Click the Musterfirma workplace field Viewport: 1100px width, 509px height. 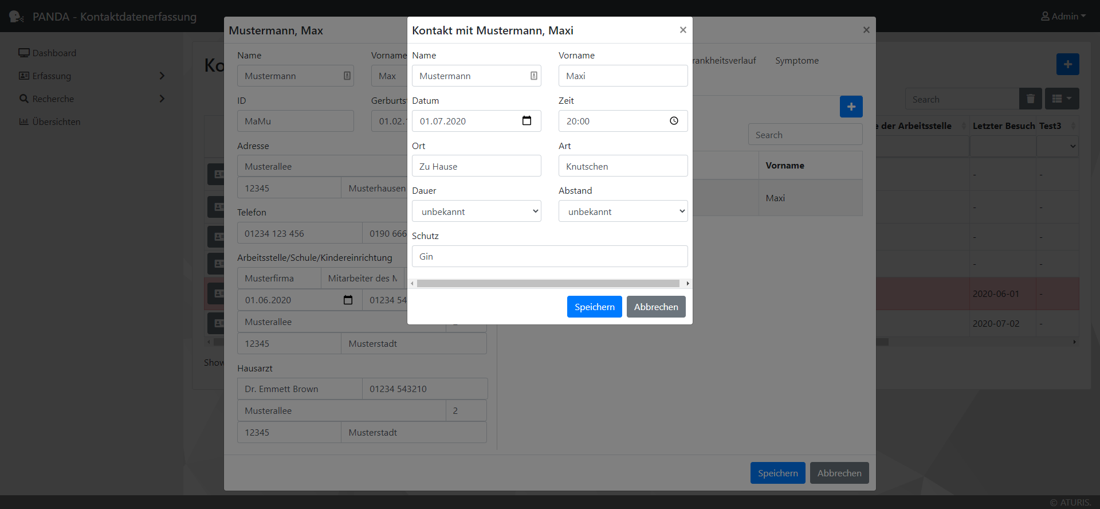point(279,278)
